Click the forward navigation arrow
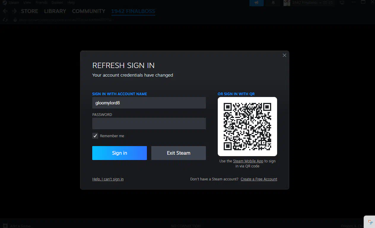 [x=14, y=11]
